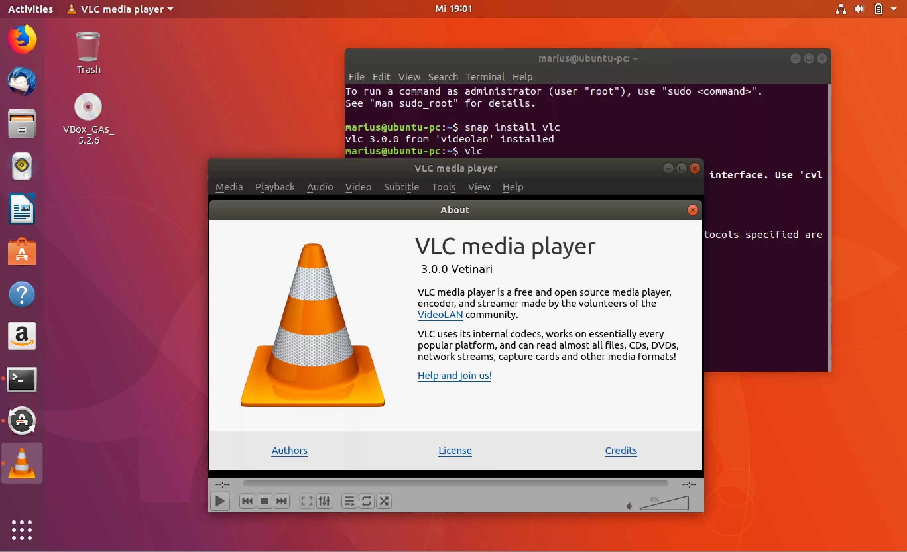Open the Media menu
907x552 pixels.
[229, 187]
